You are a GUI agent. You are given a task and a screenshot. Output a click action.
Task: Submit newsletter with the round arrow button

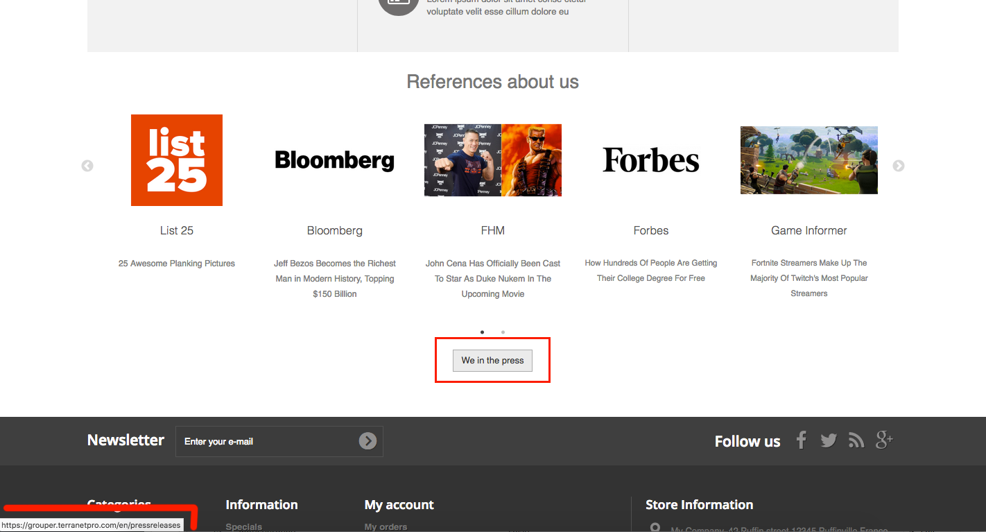(367, 441)
